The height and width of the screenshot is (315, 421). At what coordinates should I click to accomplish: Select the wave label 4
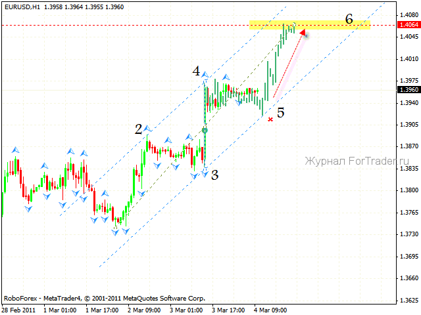[196, 71]
